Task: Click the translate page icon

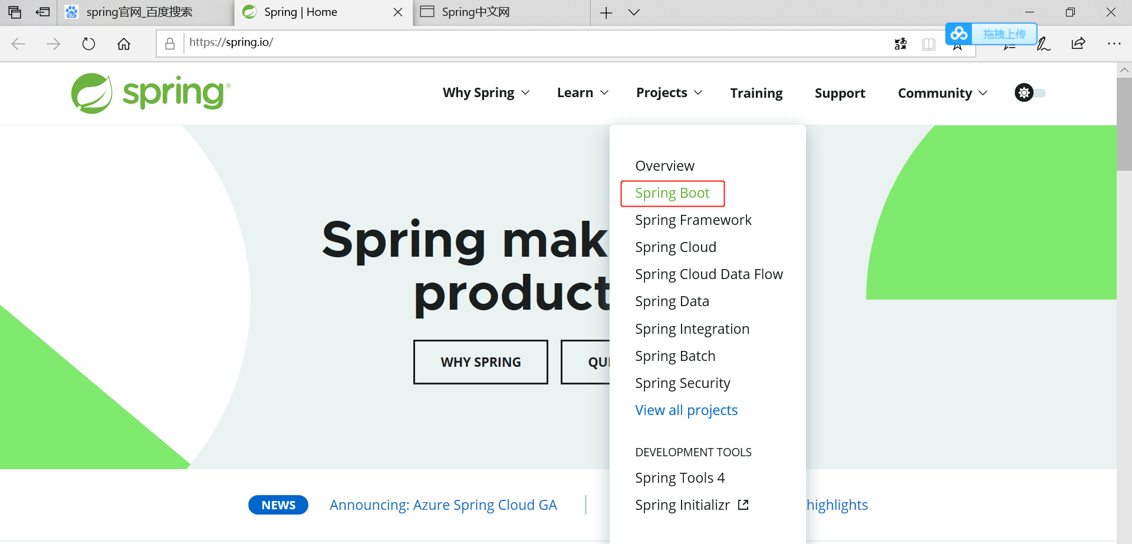Action: [x=900, y=44]
